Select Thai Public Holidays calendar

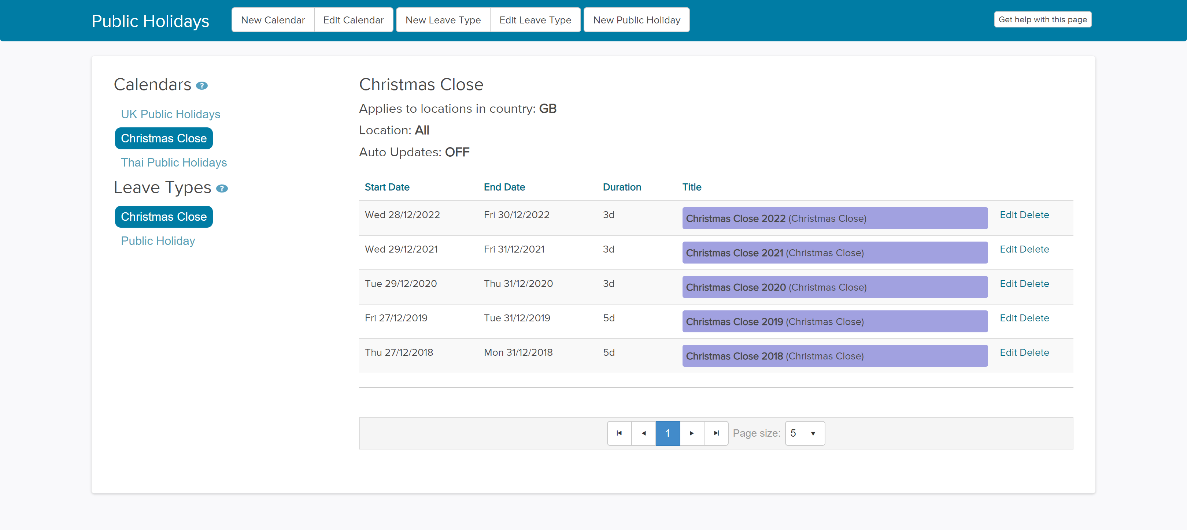click(x=174, y=163)
